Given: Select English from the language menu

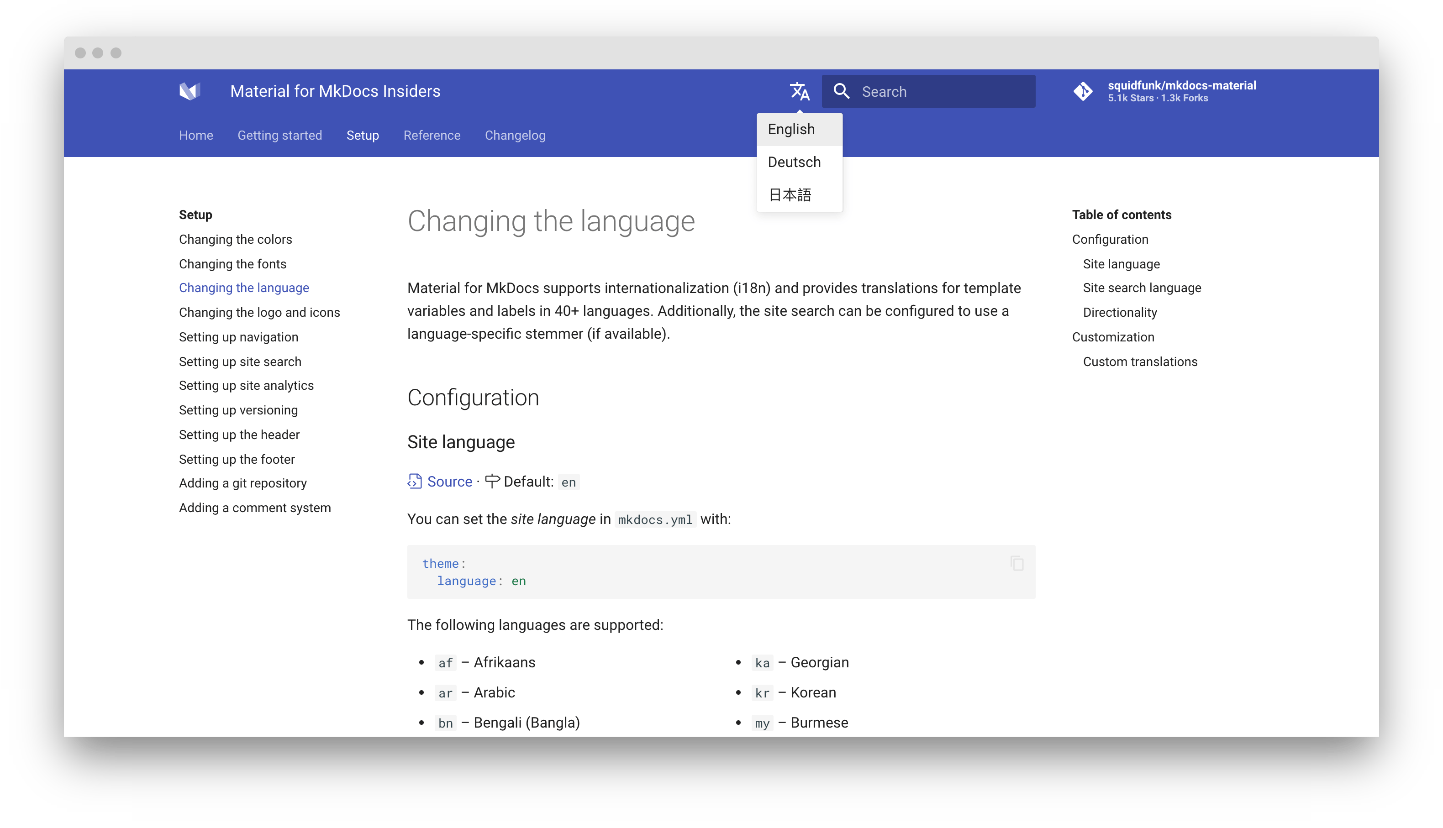Looking at the screenshot, I should tap(799, 129).
